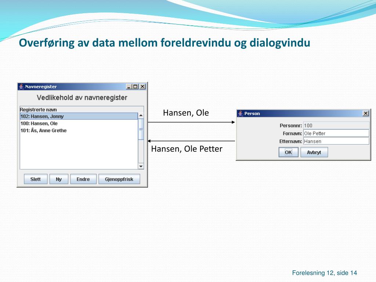376x282 pixels.
Task: Click the Java icon in Person dialog title bar
Action: tap(241, 113)
